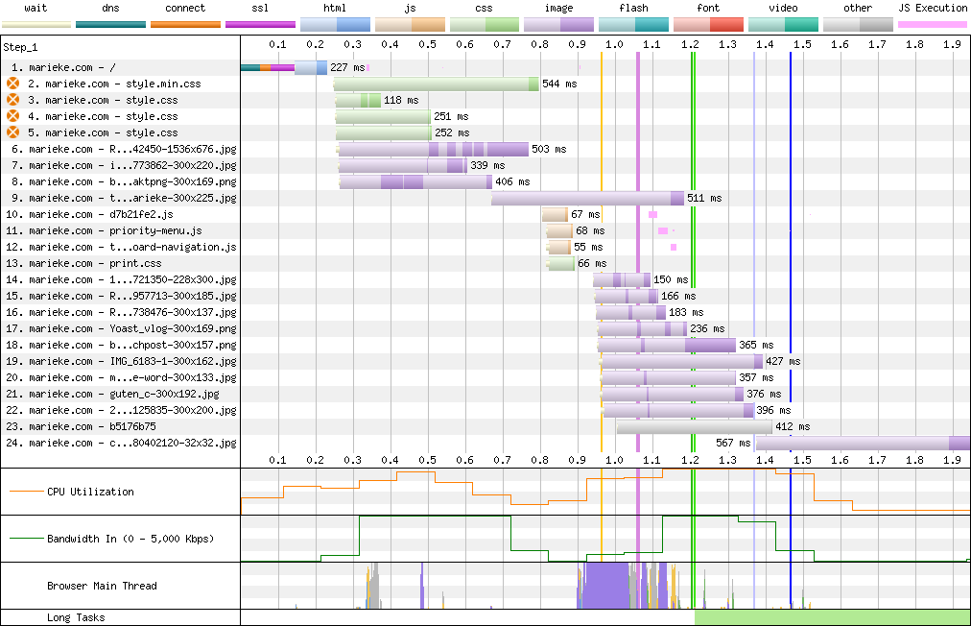Click the render-blocking icon beside request 4
The image size is (971, 626).
[12, 116]
